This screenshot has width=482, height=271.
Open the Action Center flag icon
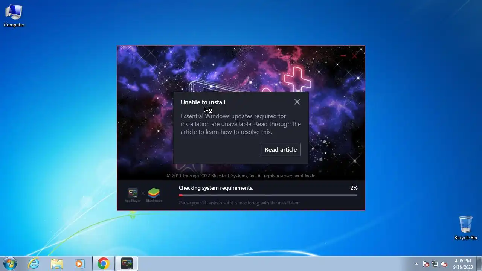(x=426, y=264)
